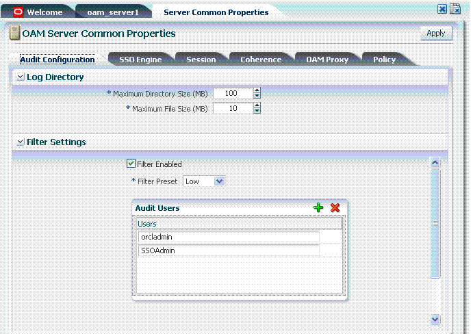Delete audit user with red X
This screenshot has height=334, width=473.
[335, 207]
